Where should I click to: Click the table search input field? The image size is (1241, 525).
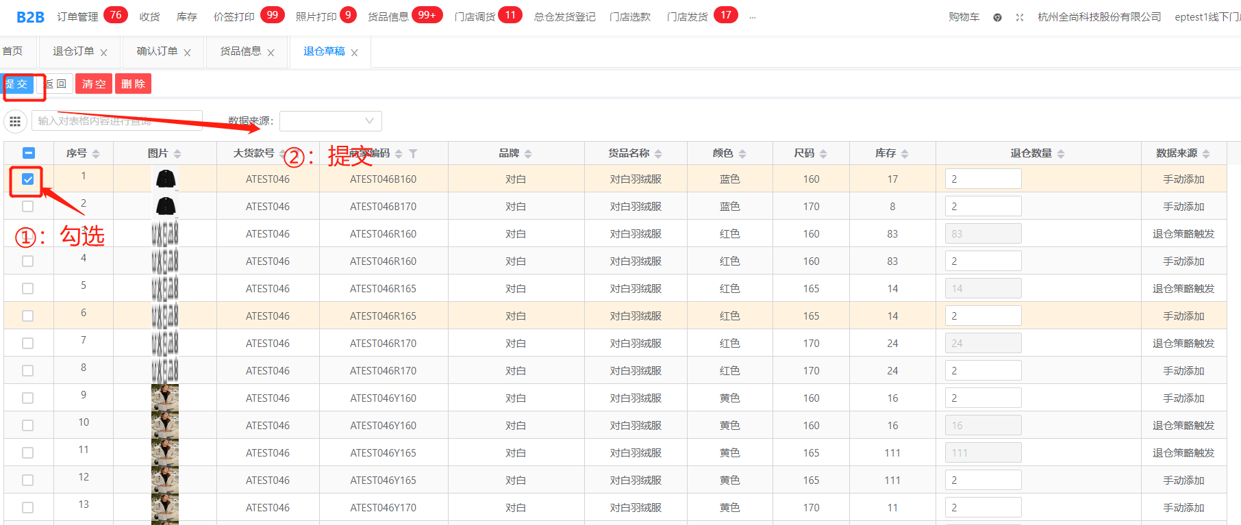tap(116, 121)
